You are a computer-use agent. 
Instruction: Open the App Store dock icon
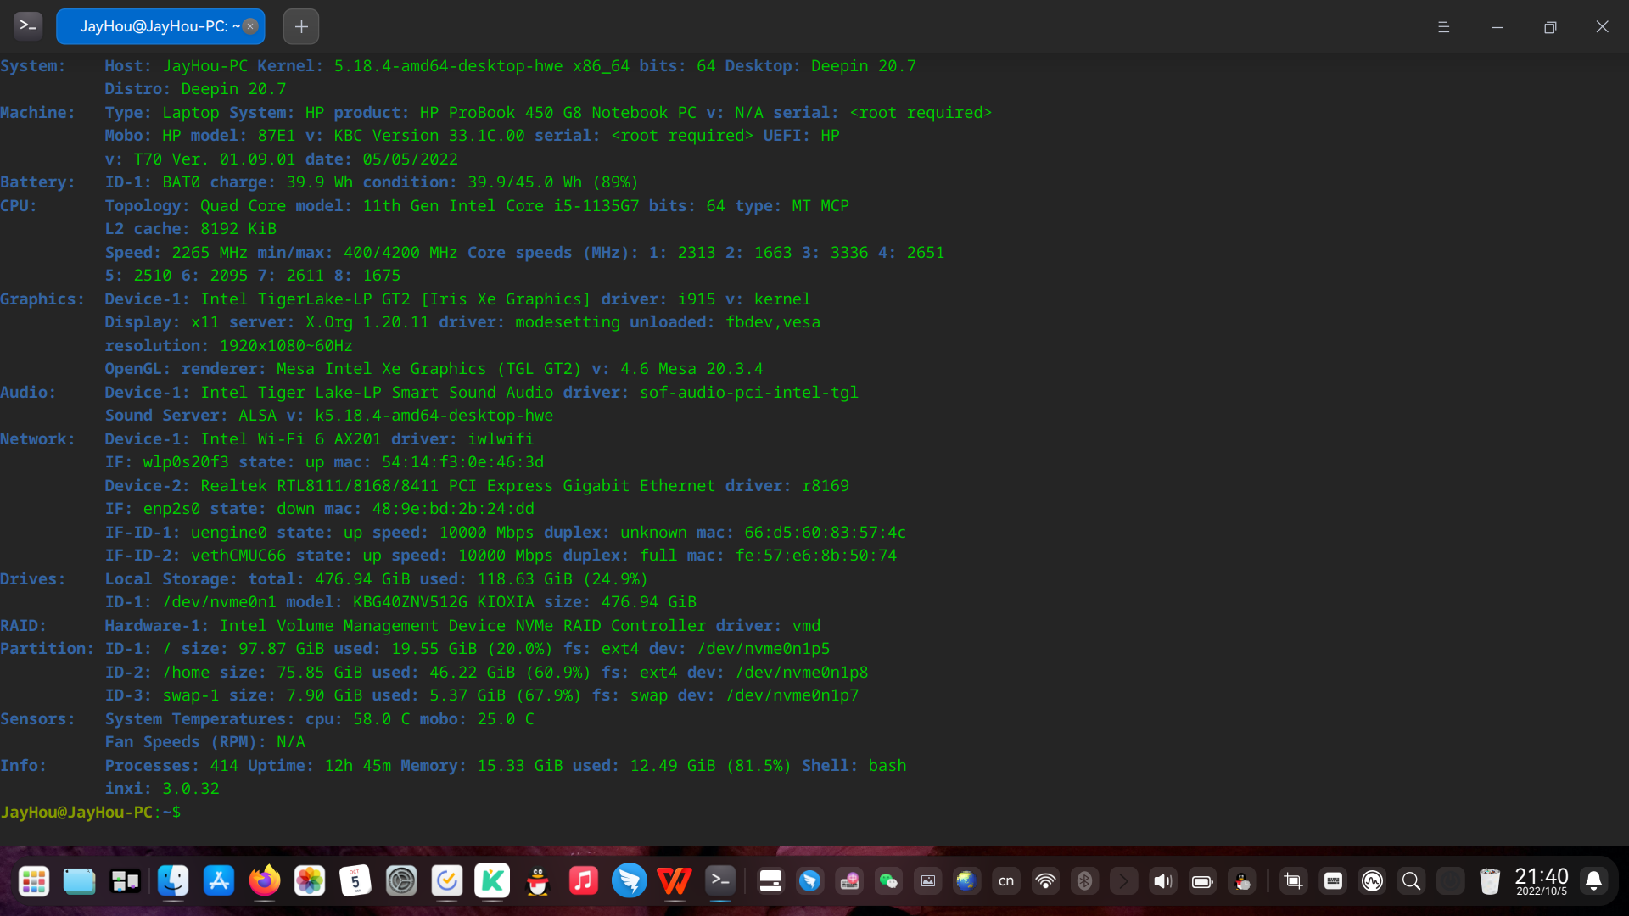coord(219,881)
